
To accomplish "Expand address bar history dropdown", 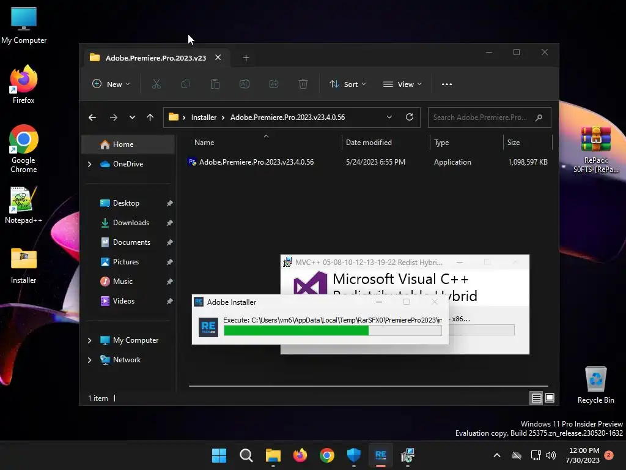I will click(x=389, y=117).
